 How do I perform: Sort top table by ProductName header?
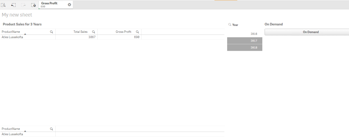click(11, 32)
